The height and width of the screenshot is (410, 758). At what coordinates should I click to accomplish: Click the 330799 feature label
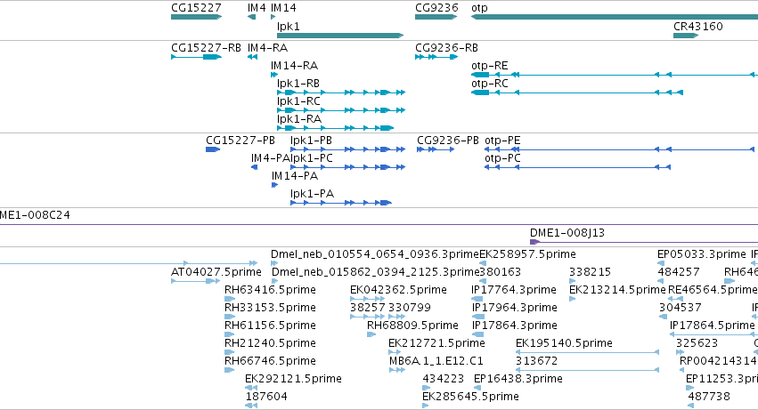click(x=410, y=308)
